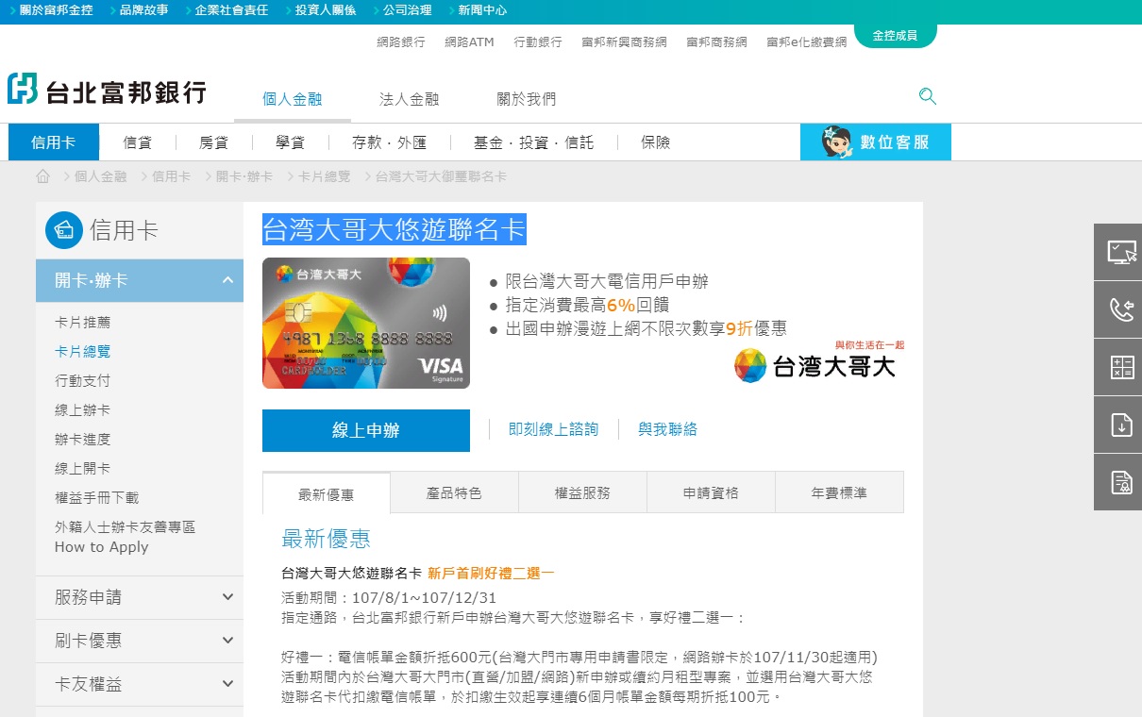
Task: Open the search magnifier icon
Action: tap(928, 96)
